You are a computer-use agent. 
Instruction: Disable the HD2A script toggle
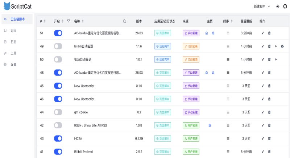(58, 138)
